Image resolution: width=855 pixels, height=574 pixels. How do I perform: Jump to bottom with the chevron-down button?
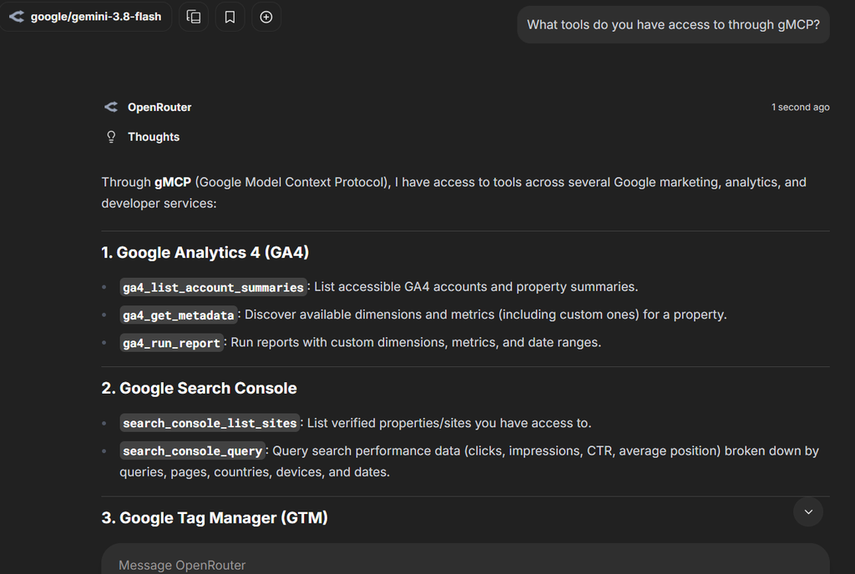808,512
